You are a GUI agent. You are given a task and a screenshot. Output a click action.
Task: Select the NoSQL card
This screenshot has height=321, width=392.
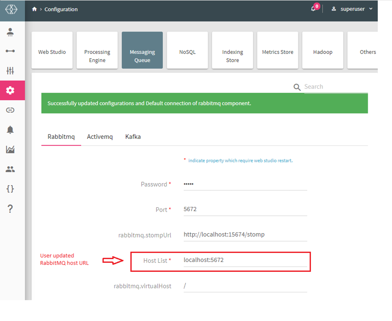pos(188,50)
